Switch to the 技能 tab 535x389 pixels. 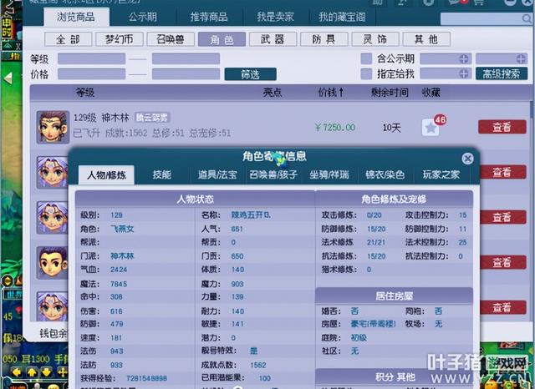161,174
